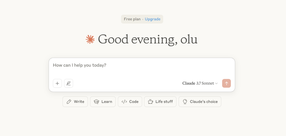Open the Claude 3.7 Sonnet model selector
Screen dimensions: 286x136
[200, 83]
